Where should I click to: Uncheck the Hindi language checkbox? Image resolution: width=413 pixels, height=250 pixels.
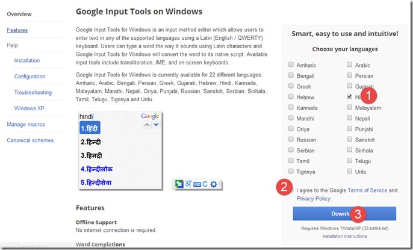(349, 96)
